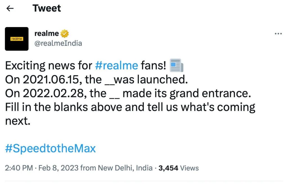This screenshot has height=184, width=288.
Task: Click the 3,454 view count number
Action: tap(168, 168)
